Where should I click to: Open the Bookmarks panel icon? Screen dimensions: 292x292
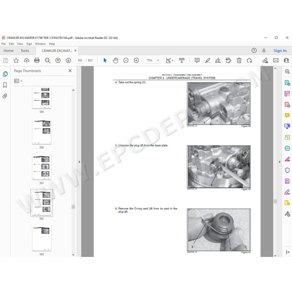coord(5,85)
